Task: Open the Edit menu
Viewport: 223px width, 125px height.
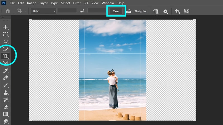Action: coord(21,3)
